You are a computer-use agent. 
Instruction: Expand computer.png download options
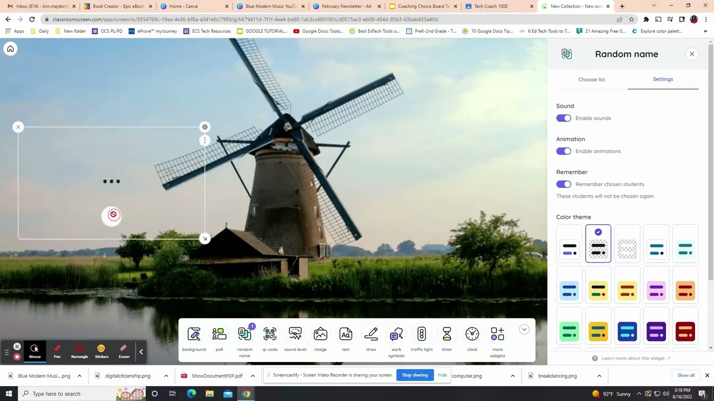[513, 376]
